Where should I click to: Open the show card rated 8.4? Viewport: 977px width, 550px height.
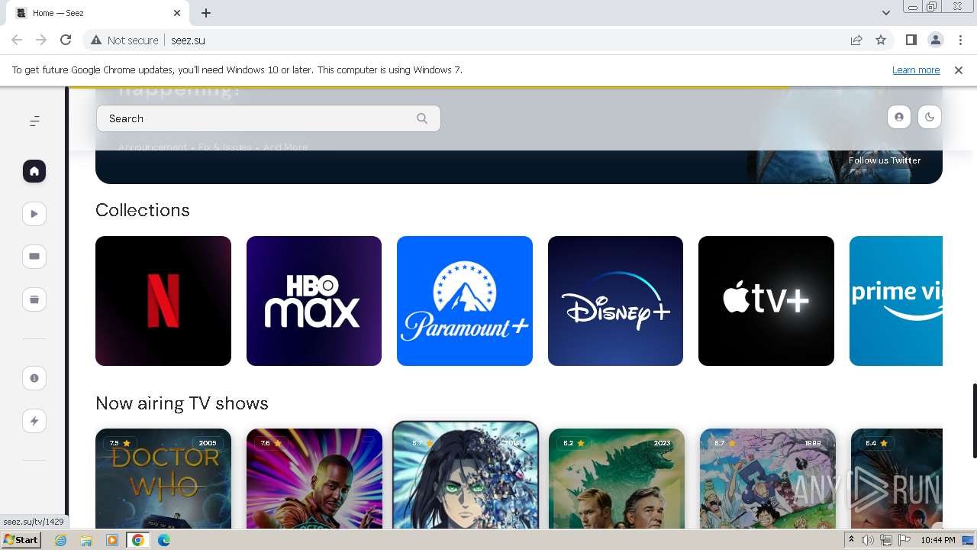tap(897, 478)
